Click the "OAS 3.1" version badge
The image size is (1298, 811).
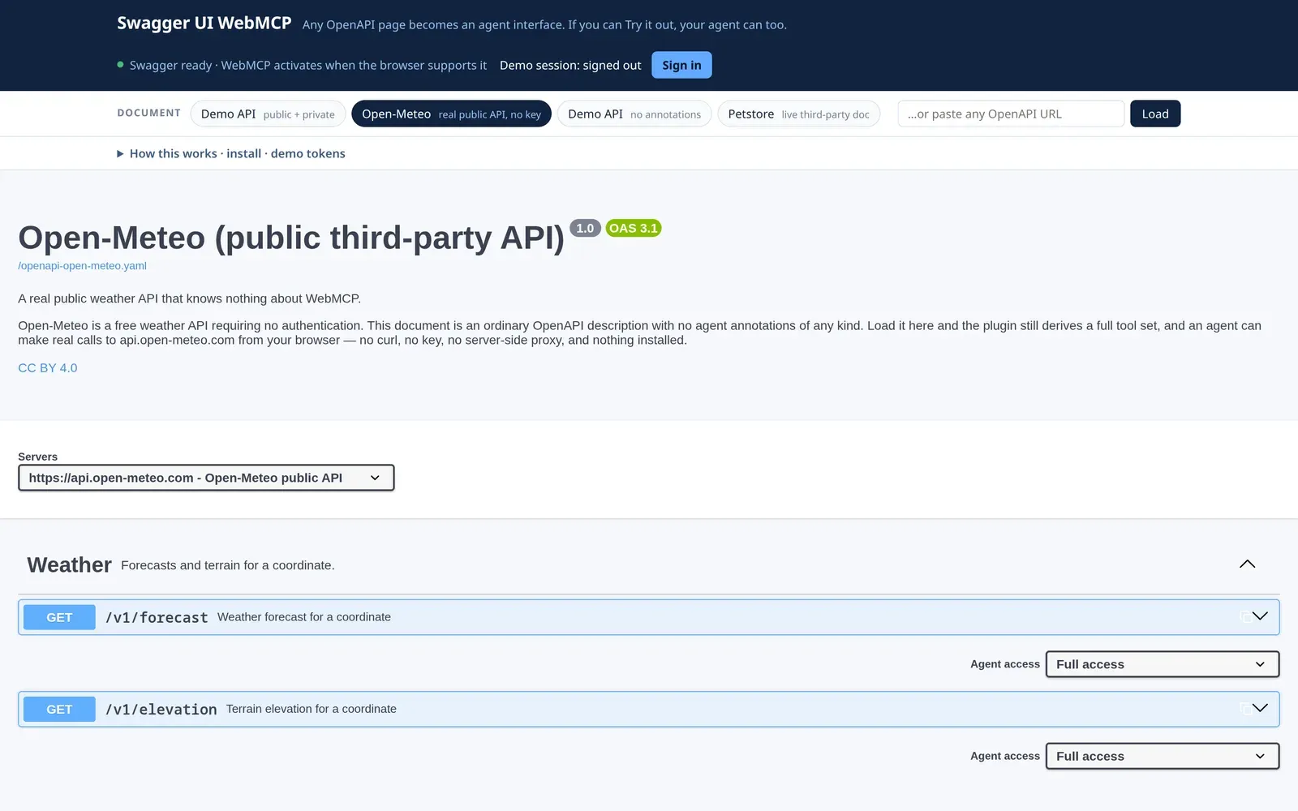pyautogui.click(x=634, y=228)
